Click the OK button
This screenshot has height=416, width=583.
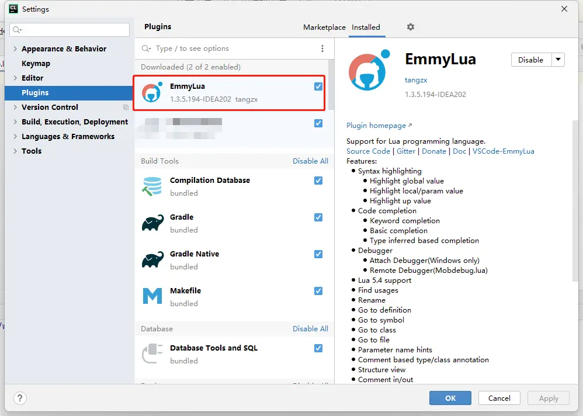click(x=450, y=398)
